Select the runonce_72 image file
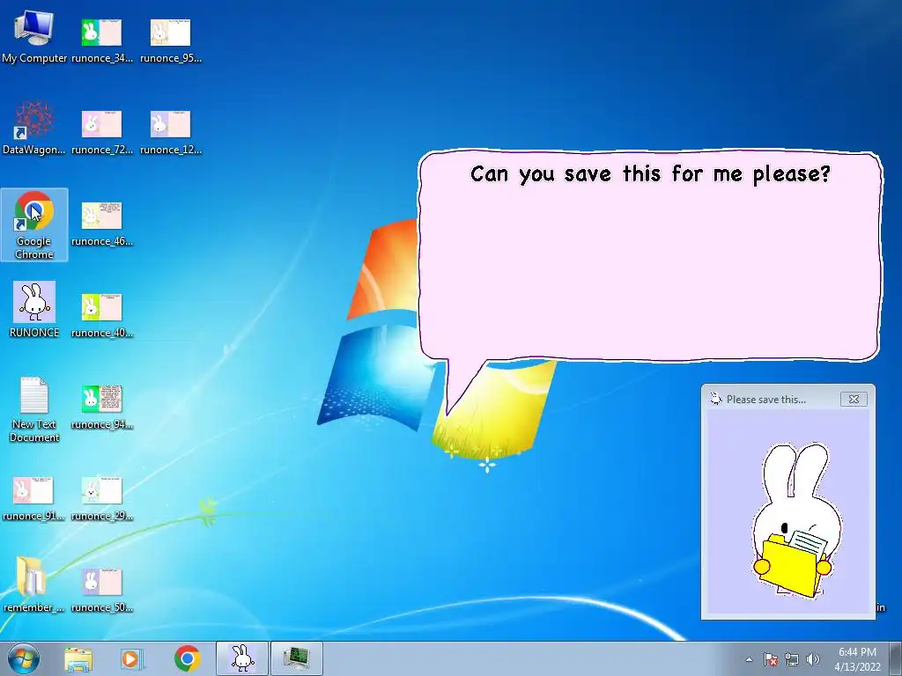 102,131
